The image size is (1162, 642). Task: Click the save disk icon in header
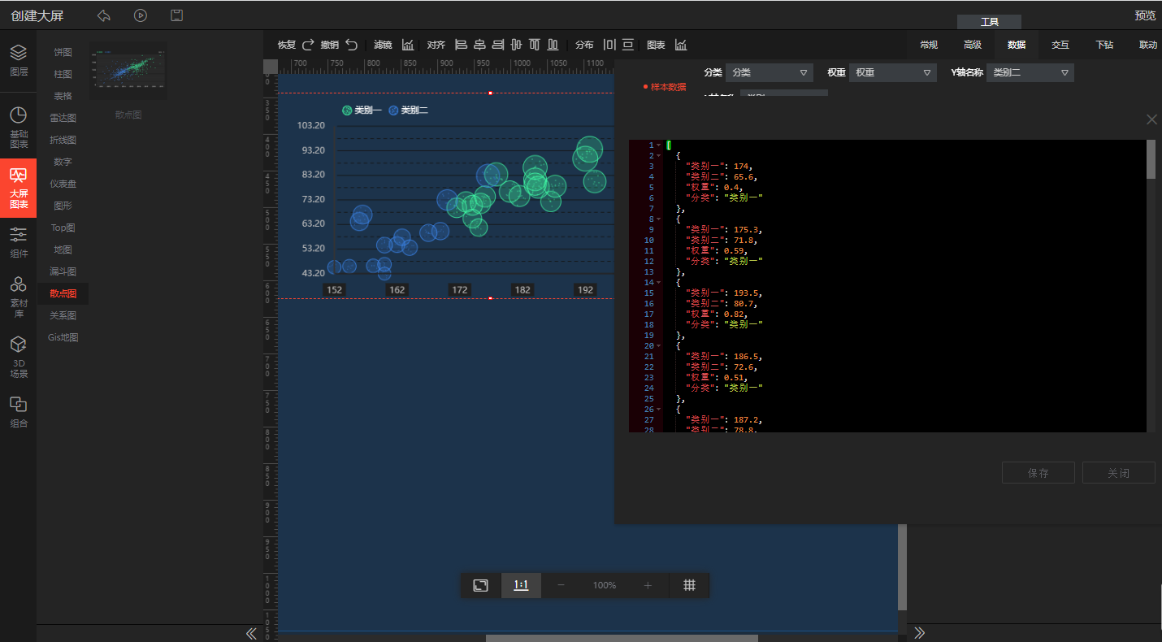click(176, 15)
